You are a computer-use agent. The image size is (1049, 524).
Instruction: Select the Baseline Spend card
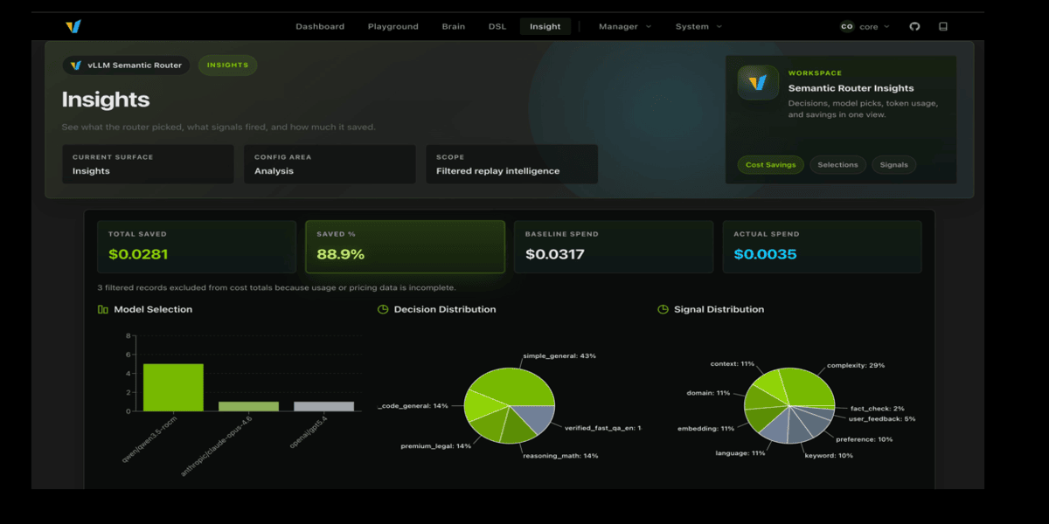click(x=614, y=246)
